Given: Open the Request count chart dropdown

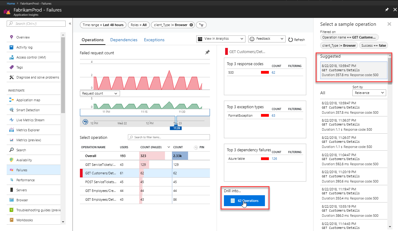Looking at the screenshot, I should [100, 93].
